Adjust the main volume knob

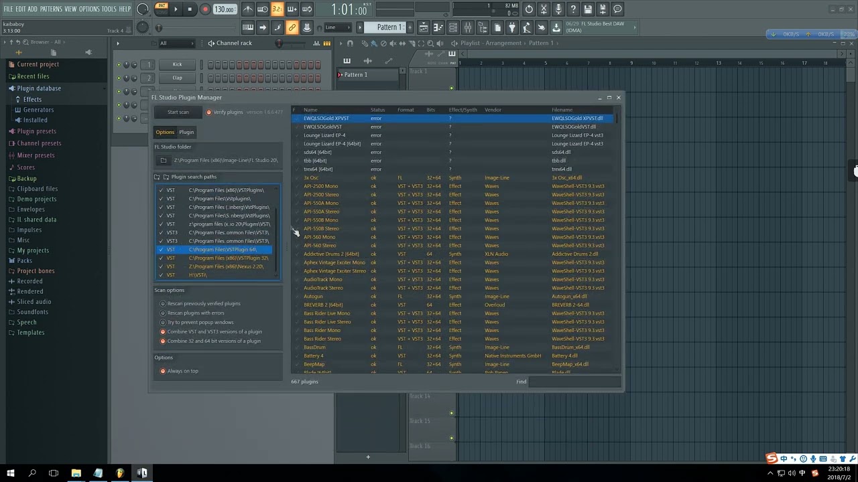point(143,9)
